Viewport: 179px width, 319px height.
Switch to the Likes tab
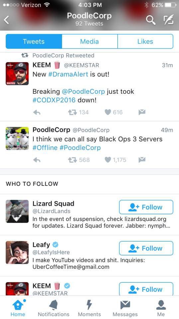click(145, 42)
